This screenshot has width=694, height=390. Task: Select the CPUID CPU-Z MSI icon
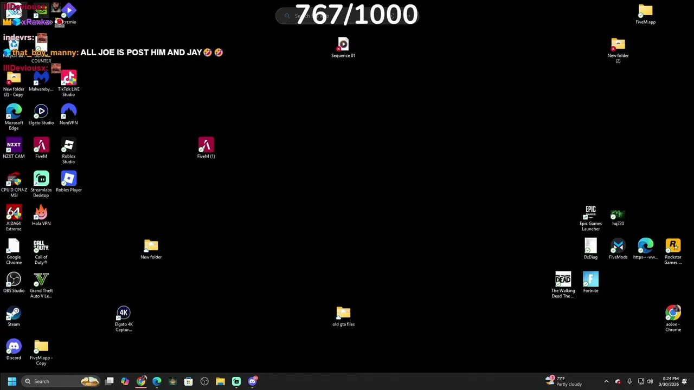point(14,184)
